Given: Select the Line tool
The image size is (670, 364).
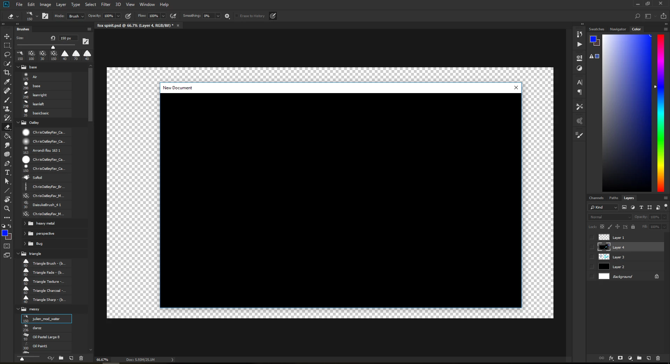Looking at the screenshot, I should click(x=7, y=190).
